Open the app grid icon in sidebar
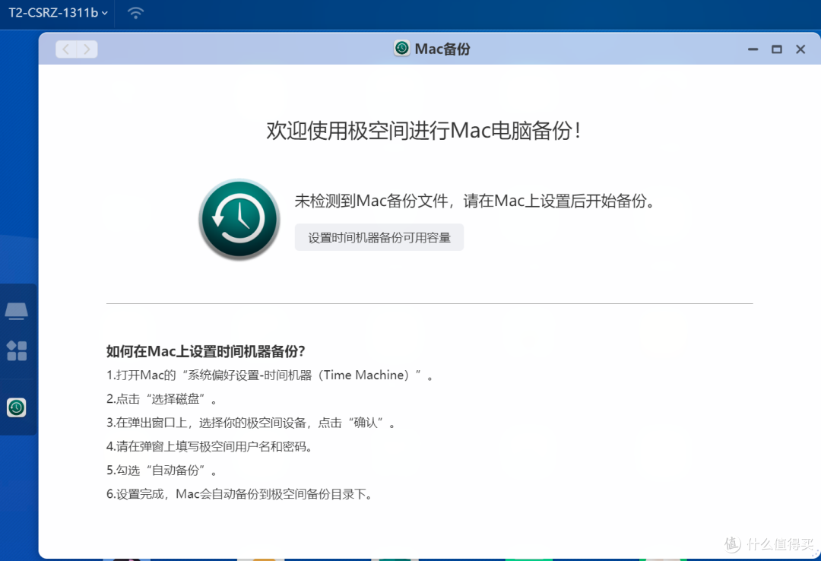 (x=17, y=351)
